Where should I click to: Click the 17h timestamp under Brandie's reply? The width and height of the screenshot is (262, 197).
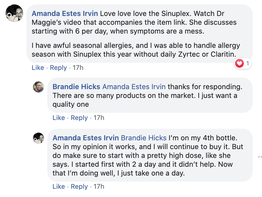pyautogui.click(x=99, y=118)
